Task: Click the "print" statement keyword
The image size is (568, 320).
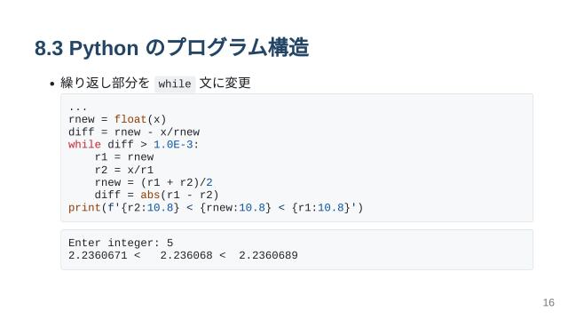Action: 84,208
